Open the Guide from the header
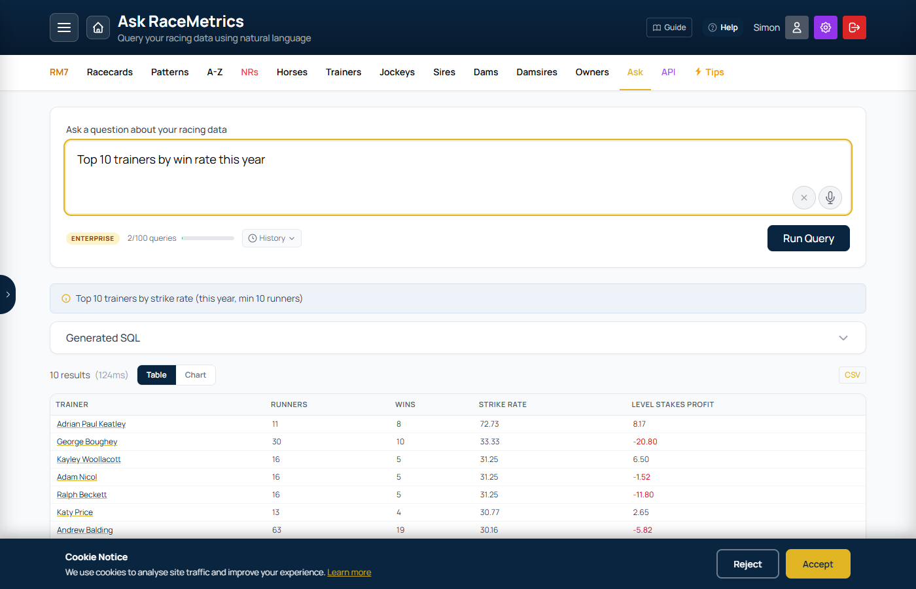916x589 pixels. [x=669, y=27]
